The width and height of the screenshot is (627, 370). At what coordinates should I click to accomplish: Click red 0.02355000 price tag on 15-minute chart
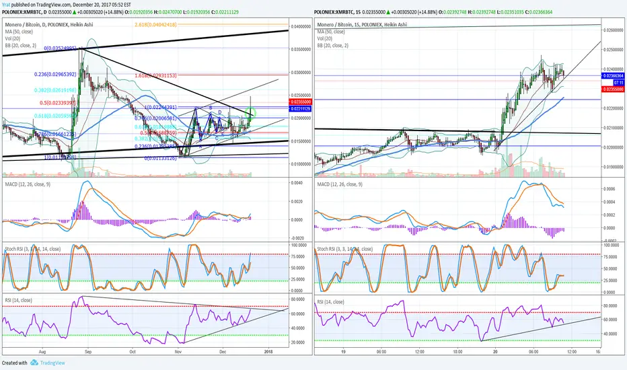(613, 89)
